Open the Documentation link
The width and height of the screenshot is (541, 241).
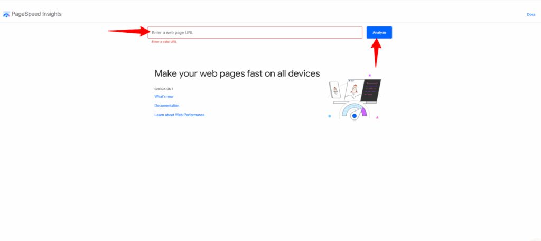pos(166,106)
